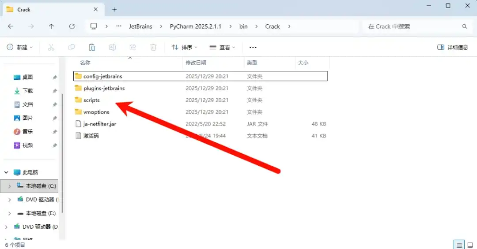Click the search magnifier icon

point(465,26)
